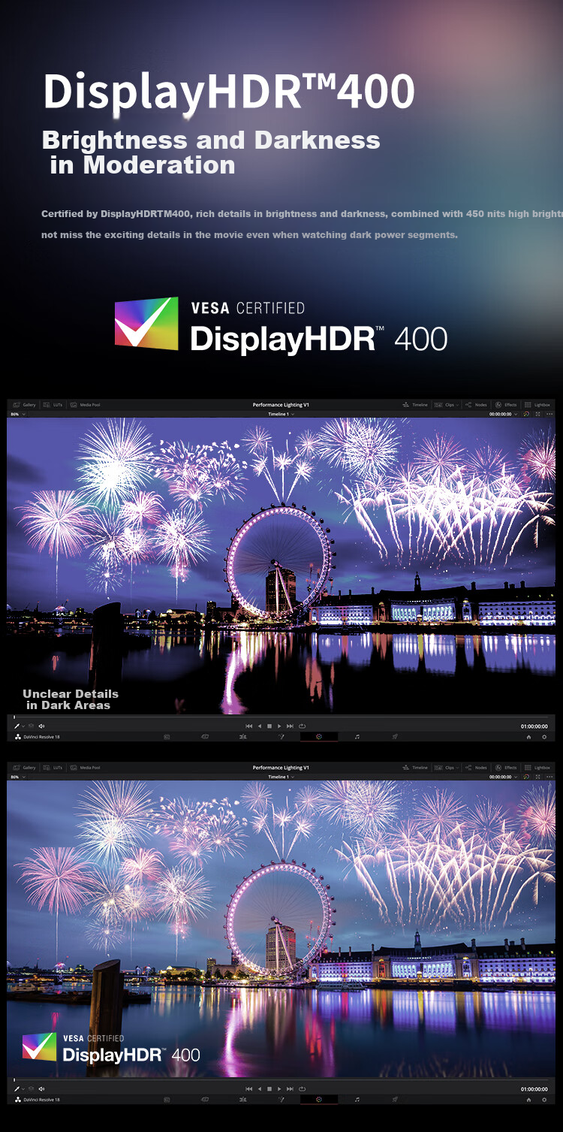Open Project Manager home icon in top window
This screenshot has width=563, height=1132.
click(x=528, y=737)
